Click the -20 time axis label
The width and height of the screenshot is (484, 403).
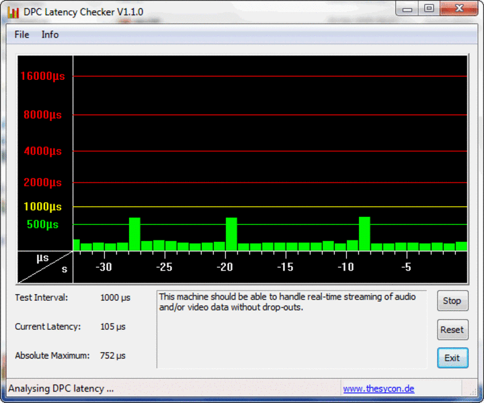(225, 267)
